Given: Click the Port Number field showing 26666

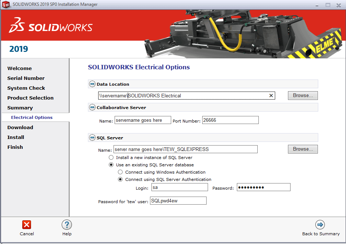Looking at the screenshot, I should coord(230,120).
